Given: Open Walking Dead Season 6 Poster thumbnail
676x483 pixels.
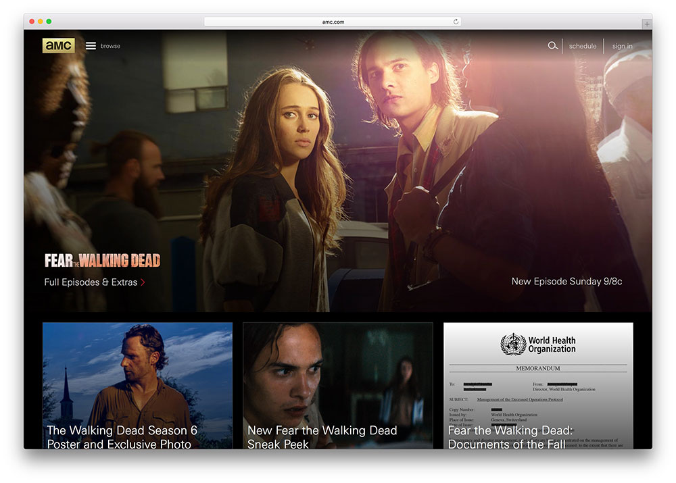Looking at the screenshot, I should click(x=137, y=386).
